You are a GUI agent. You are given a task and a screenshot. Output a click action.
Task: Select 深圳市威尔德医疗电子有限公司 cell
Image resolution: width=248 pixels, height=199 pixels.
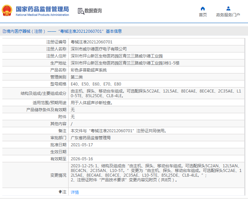tap(99, 49)
